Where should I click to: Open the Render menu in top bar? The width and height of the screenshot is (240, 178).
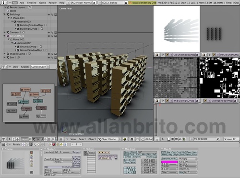click(52, 3)
